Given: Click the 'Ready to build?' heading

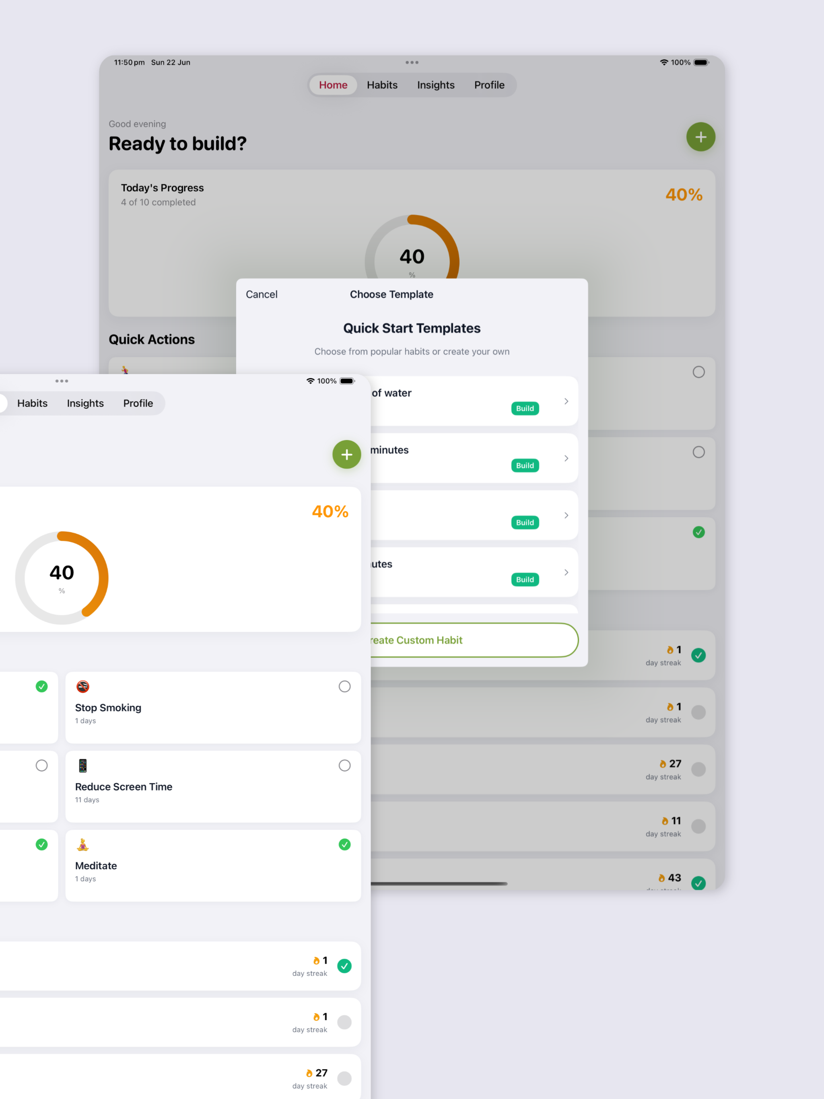Looking at the screenshot, I should pyautogui.click(x=177, y=144).
